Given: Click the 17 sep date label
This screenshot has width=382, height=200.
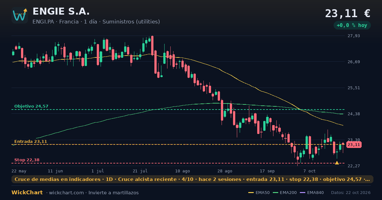Looking at the screenshot, I should (x=267, y=171).
